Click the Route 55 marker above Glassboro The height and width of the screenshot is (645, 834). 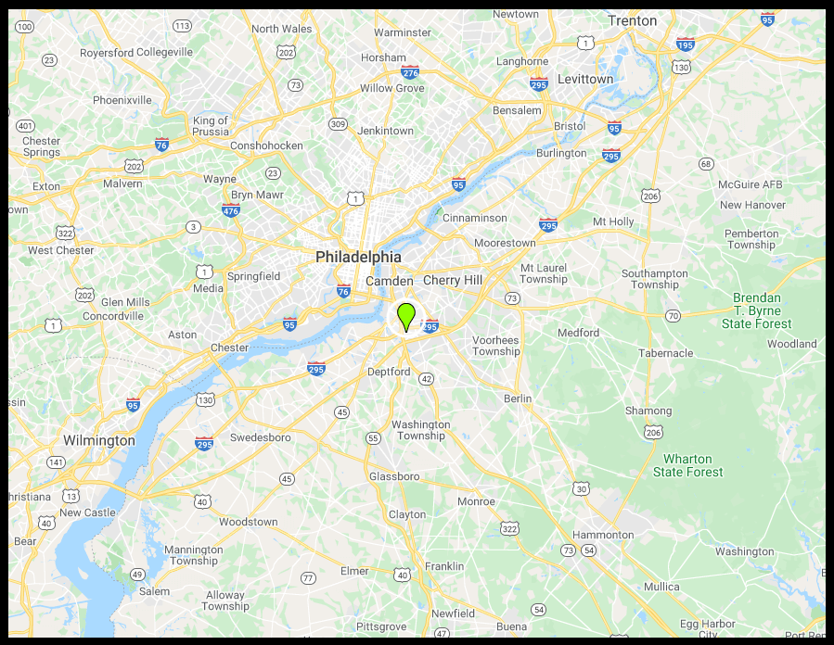(373, 438)
